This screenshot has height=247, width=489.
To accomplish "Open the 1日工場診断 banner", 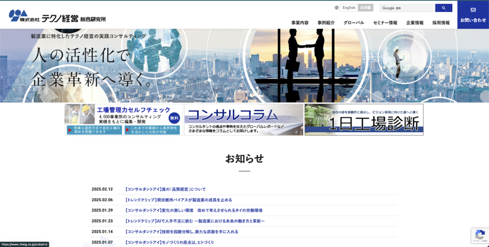I will [x=364, y=120].
